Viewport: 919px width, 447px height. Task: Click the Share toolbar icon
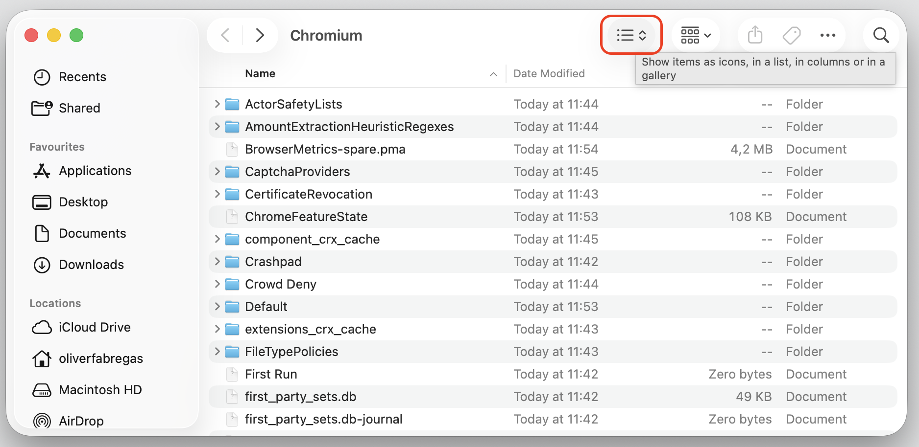tap(755, 35)
